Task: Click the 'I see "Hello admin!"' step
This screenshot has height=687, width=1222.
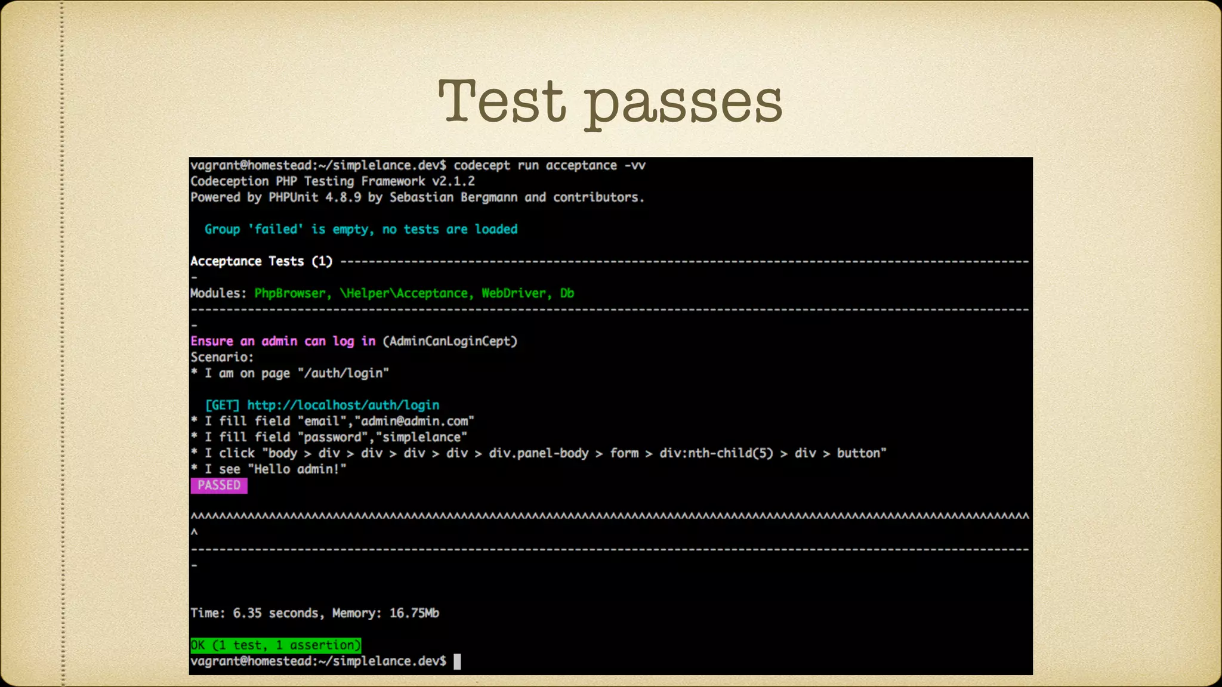Action: [275, 469]
